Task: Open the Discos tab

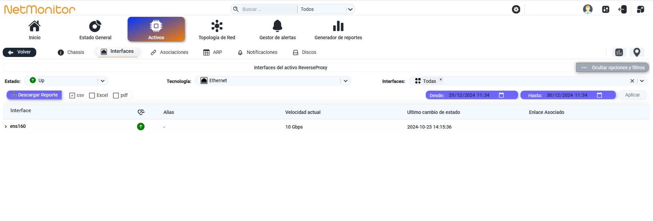Action: [304, 52]
